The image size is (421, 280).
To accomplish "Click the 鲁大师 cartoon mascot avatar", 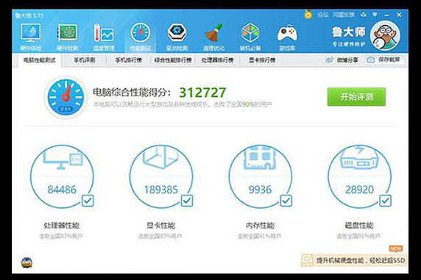I will point(385,36).
